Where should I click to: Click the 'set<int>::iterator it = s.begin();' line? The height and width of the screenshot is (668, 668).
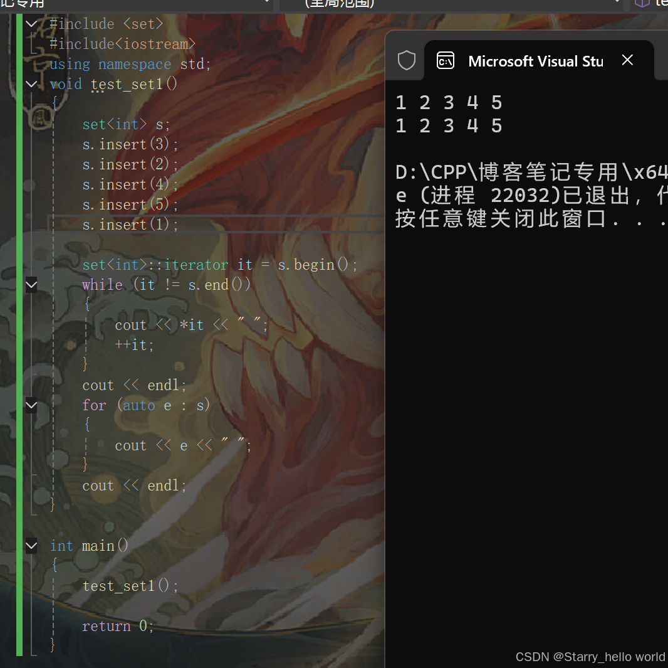(220, 265)
